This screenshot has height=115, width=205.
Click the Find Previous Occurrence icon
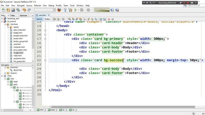click(x=73, y=19)
